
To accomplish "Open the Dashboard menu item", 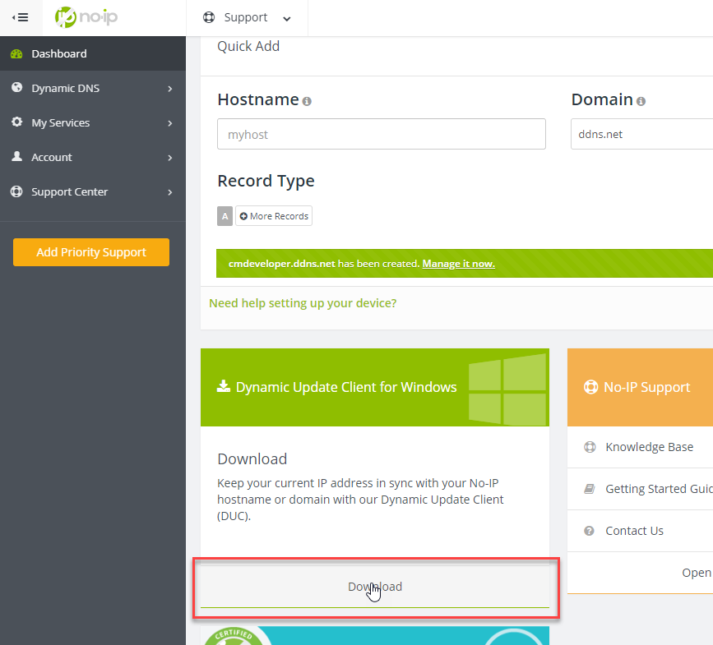I will (x=93, y=53).
